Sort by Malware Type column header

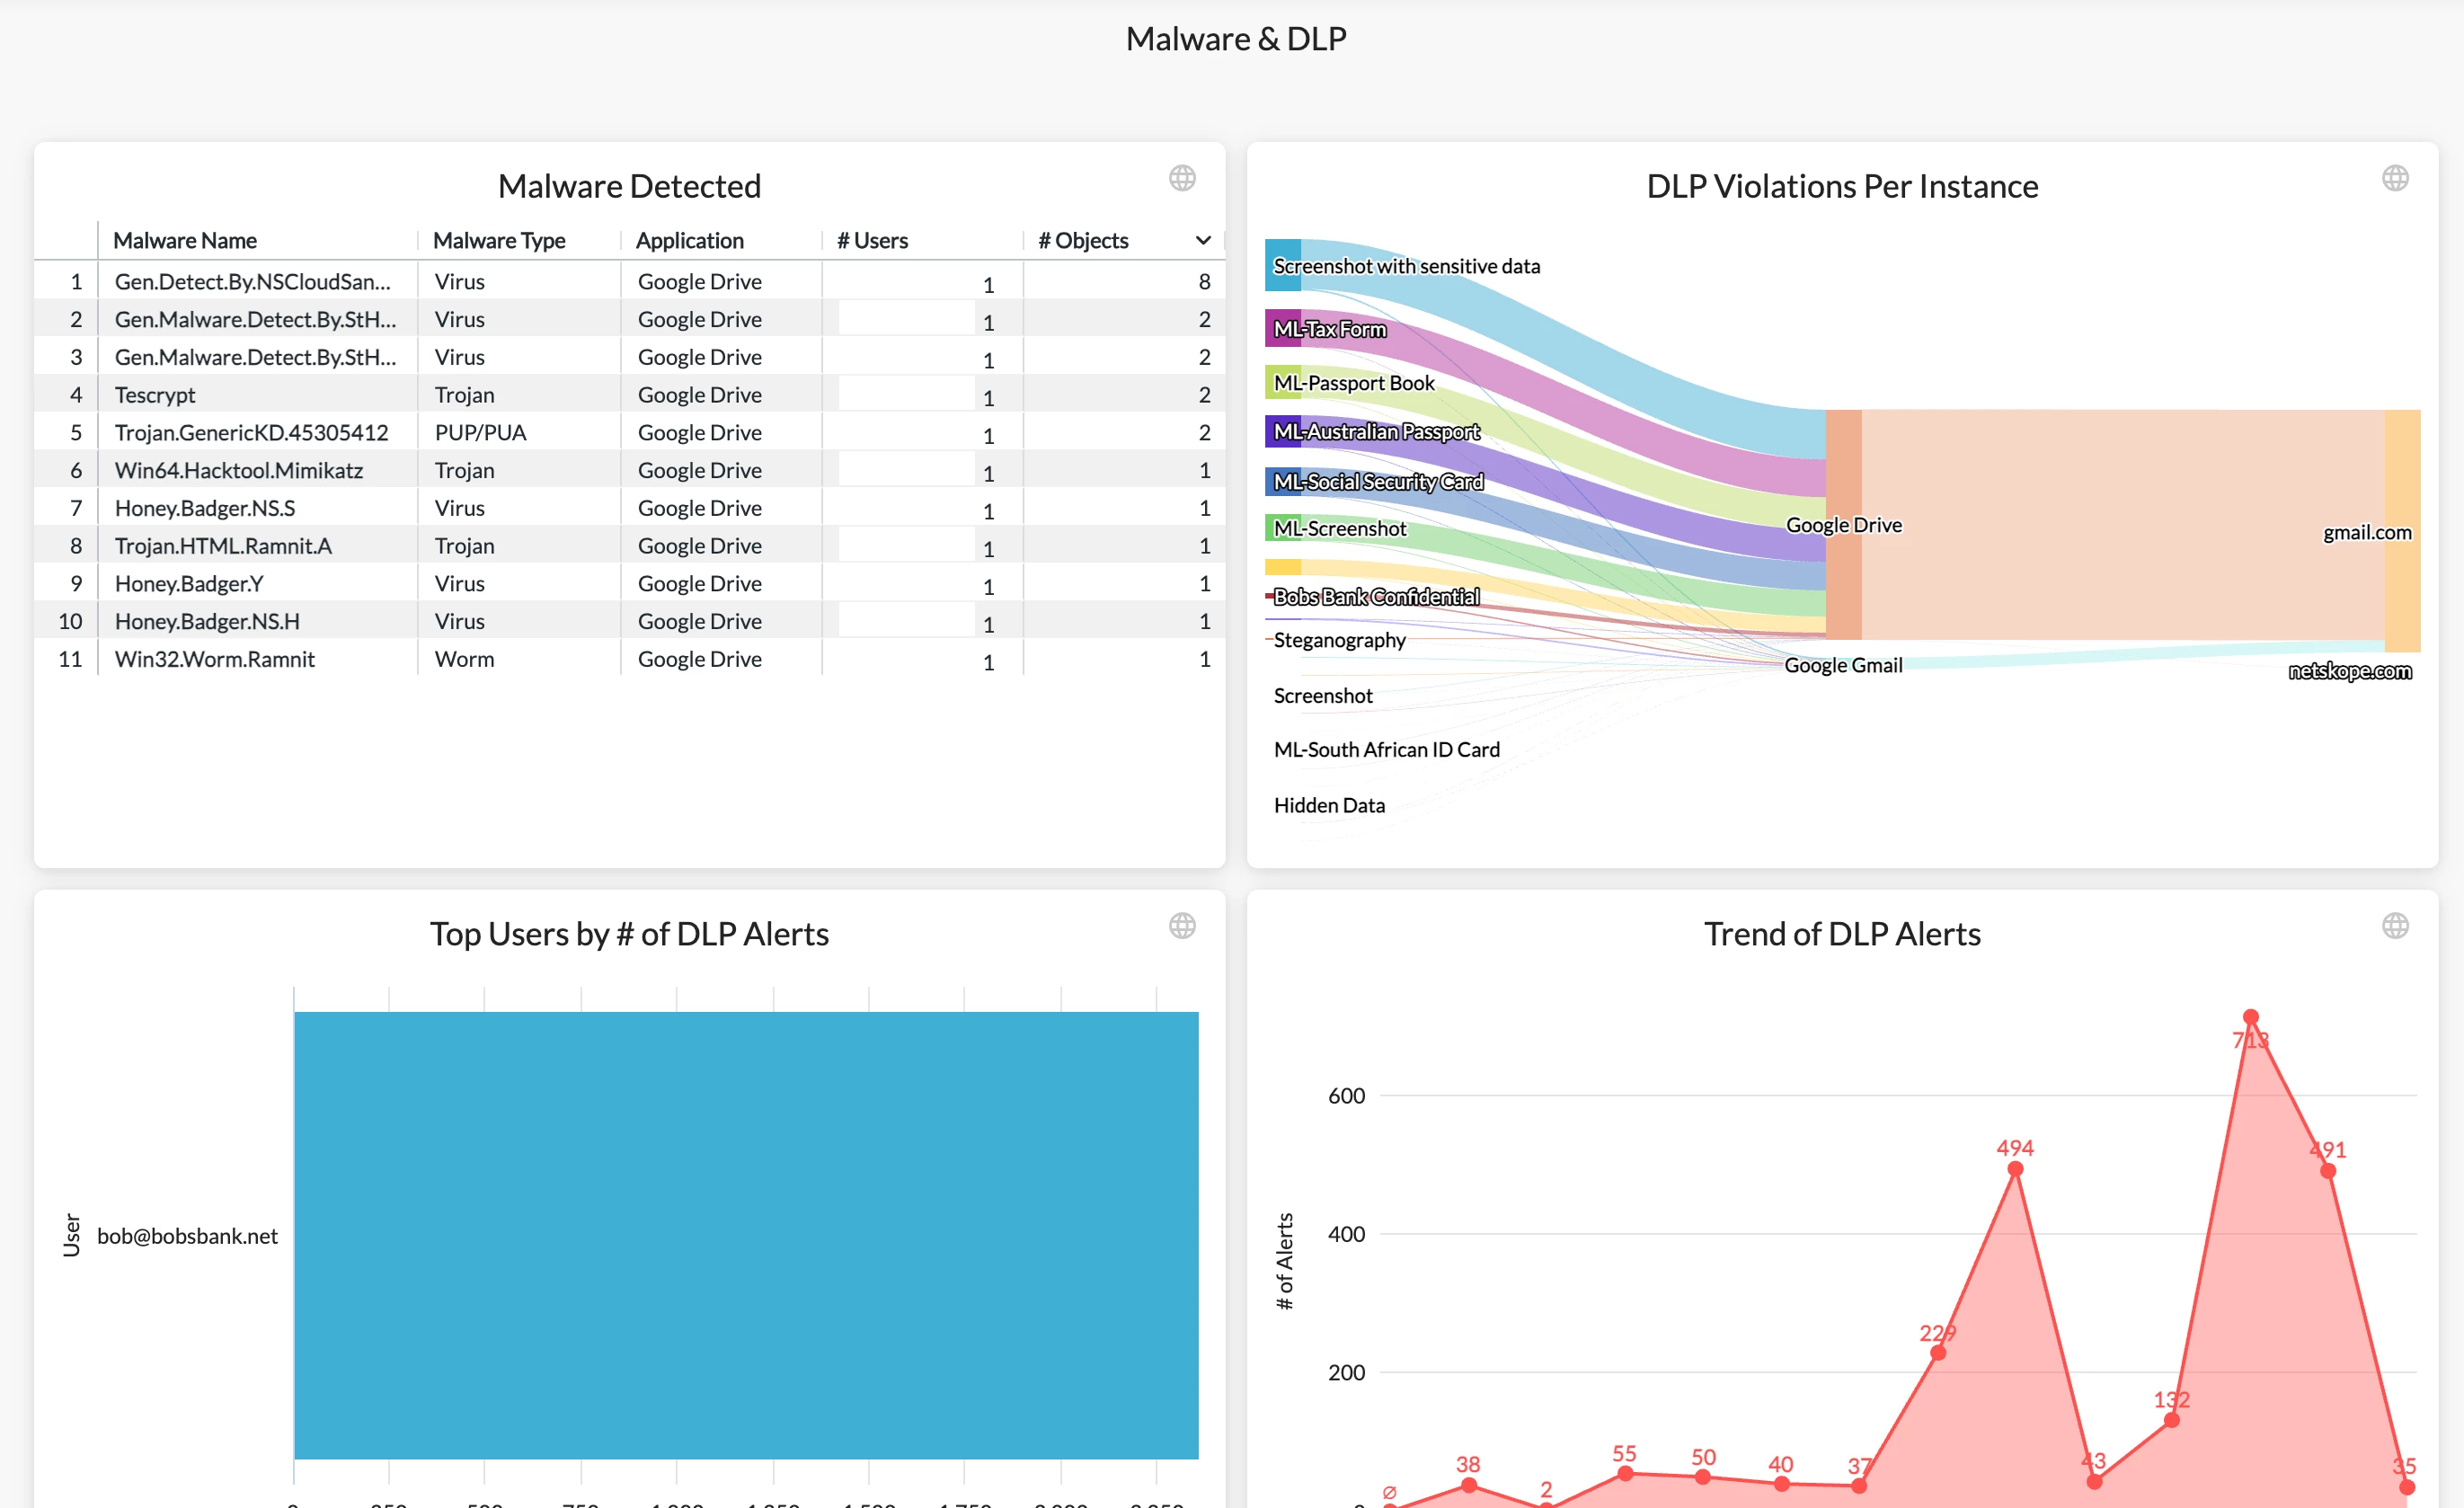(x=499, y=241)
